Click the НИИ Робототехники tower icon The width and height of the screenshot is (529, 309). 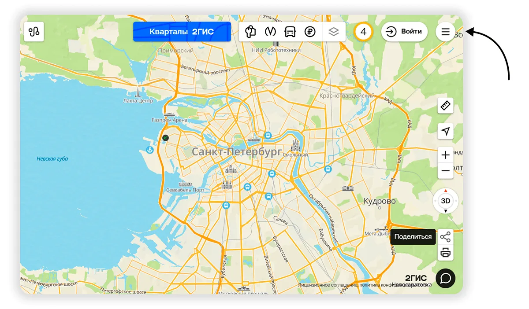(x=276, y=44)
